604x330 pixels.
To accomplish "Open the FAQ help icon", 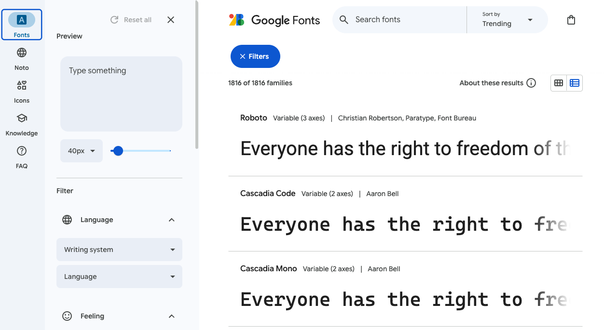I will [22, 151].
